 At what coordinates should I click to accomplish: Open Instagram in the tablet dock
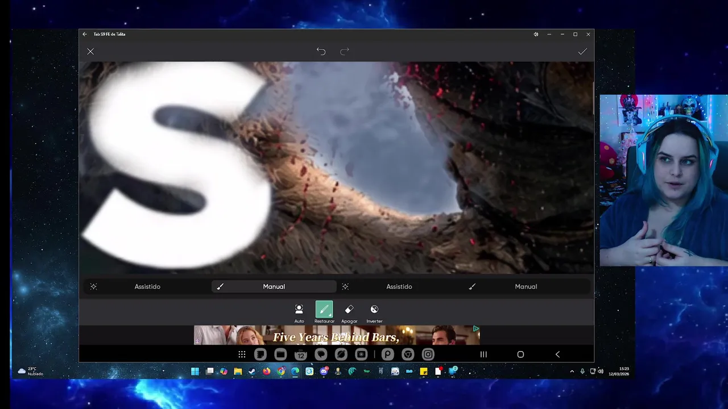[x=428, y=354]
